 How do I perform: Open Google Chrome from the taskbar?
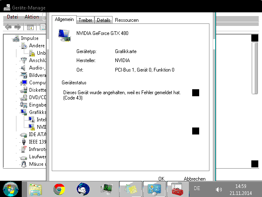point(59,189)
